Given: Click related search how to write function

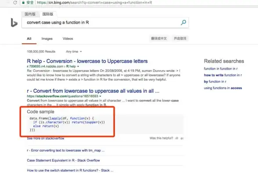Looking at the screenshot, I should [x=223, y=75].
